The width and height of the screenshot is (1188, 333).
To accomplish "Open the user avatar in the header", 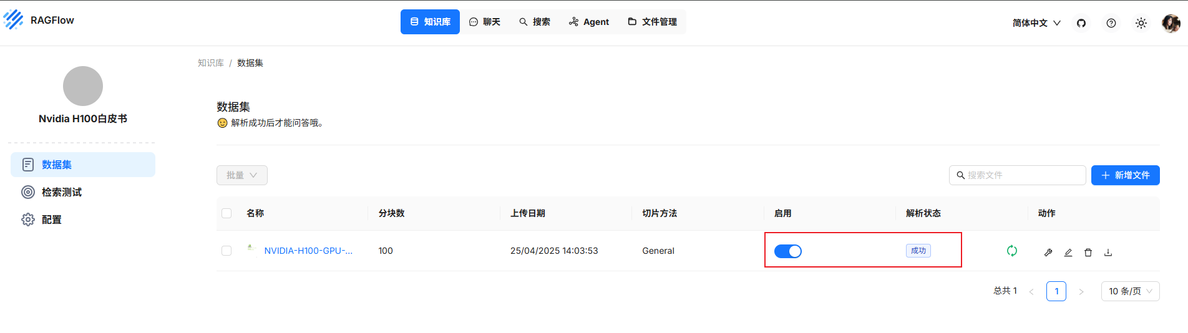I will coord(1171,23).
